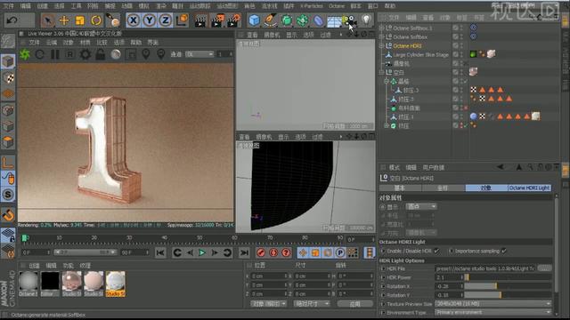The height and width of the screenshot is (320, 570).
Task: Open Texture Preview Size dropdown
Action: tap(493, 304)
